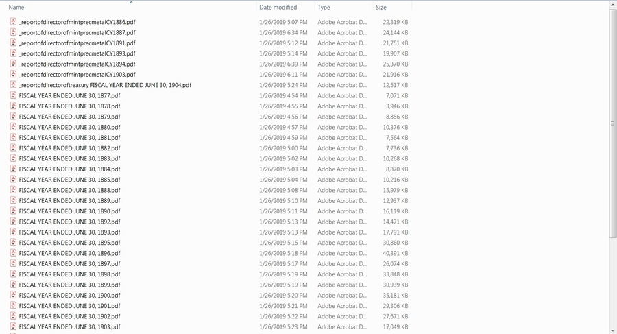Select the PDF icon beside the 1880 fiscal report

pyautogui.click(x=13, y=127)
